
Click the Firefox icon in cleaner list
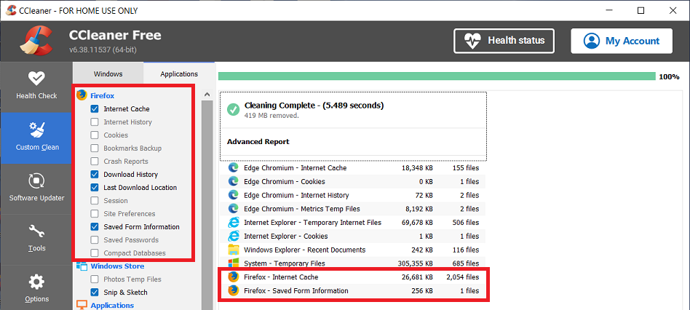click(82, 95)
